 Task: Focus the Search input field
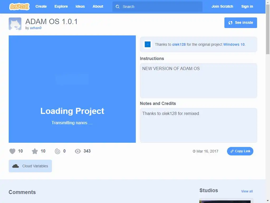[157, 7]
